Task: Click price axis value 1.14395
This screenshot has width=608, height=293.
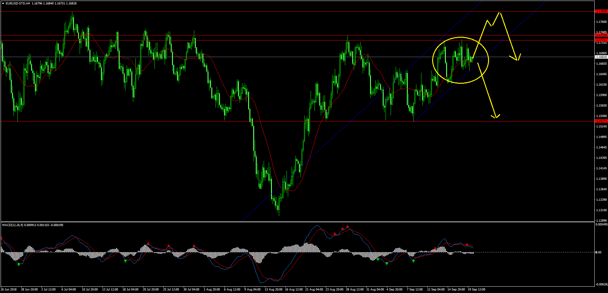Action: tap(602, 158)
